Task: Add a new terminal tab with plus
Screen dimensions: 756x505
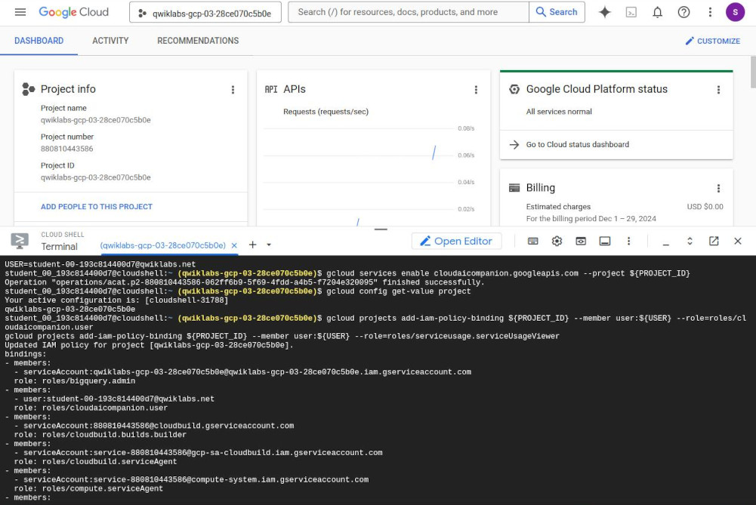Action: 253,245
